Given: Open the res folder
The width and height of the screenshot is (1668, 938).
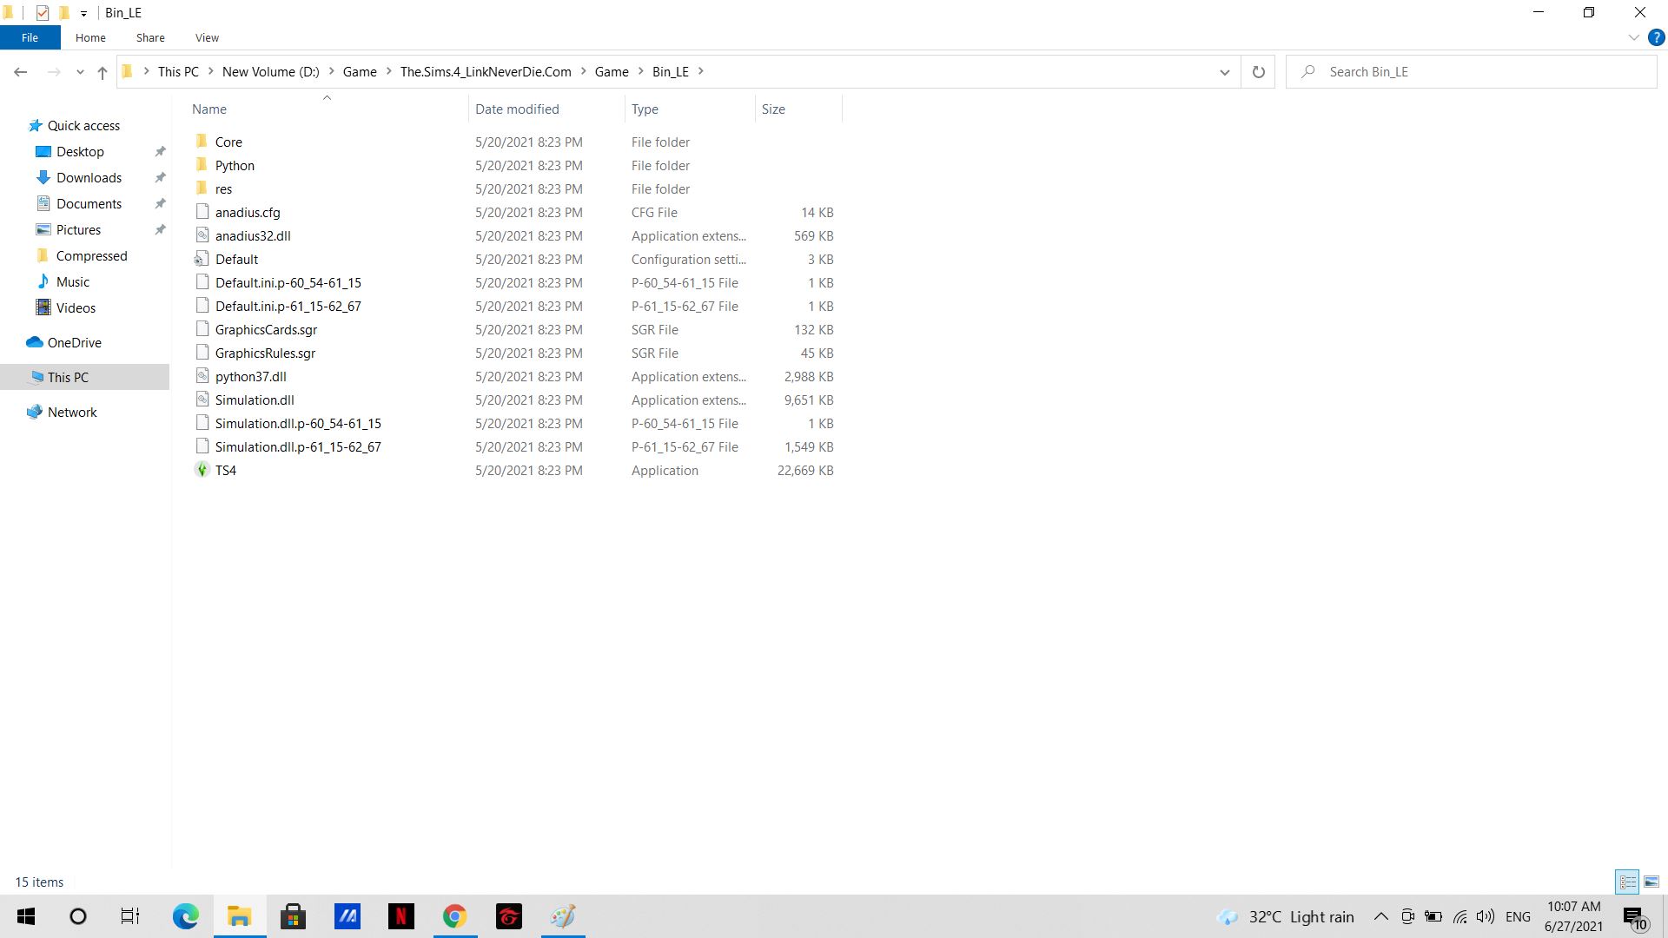Looking at the screenshot, I should (x=223, y=188).
